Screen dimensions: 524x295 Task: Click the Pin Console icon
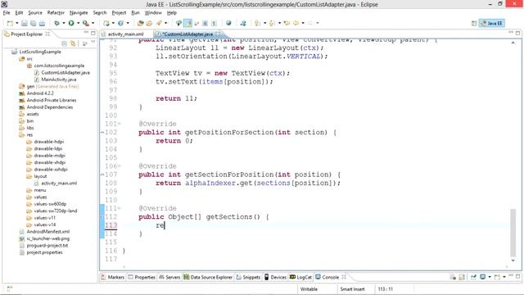pyautogui.click(x=473, y=277)
